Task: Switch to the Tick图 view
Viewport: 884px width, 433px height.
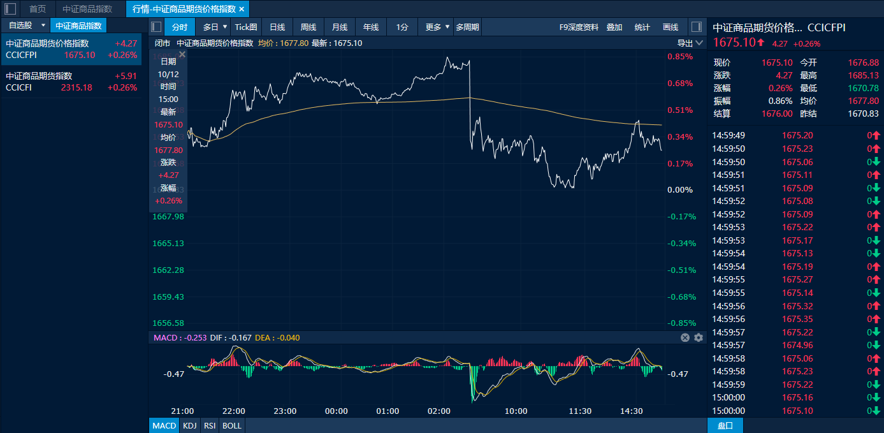Action: [246, 27]
